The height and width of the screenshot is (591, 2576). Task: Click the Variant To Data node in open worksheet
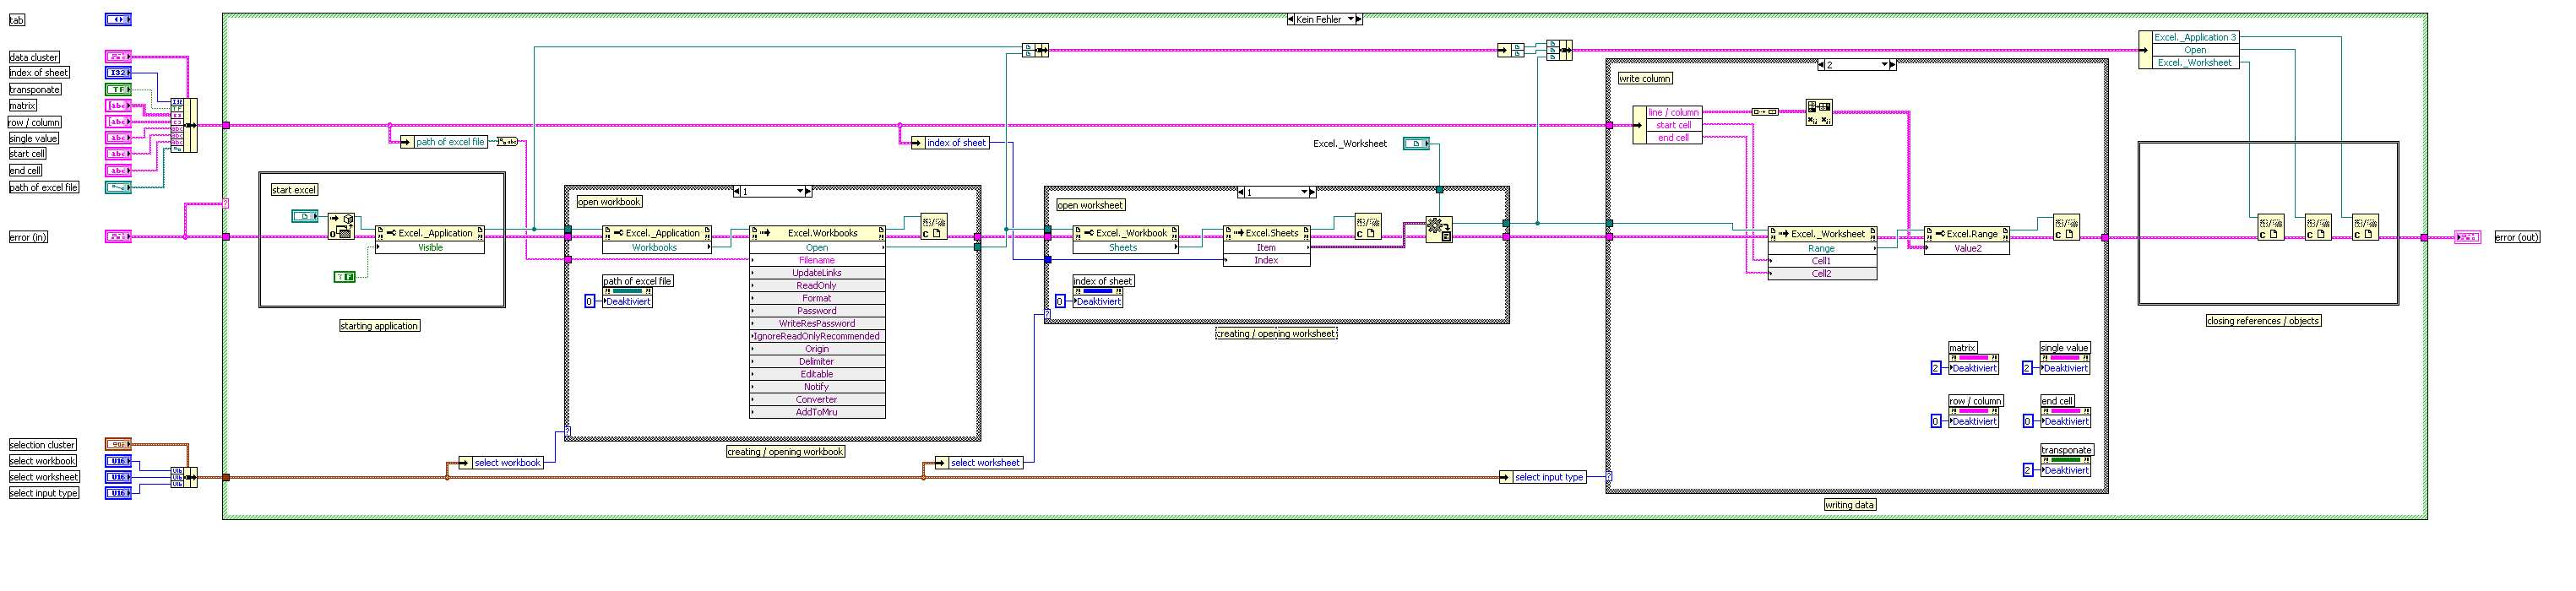tap(1439, 230)
